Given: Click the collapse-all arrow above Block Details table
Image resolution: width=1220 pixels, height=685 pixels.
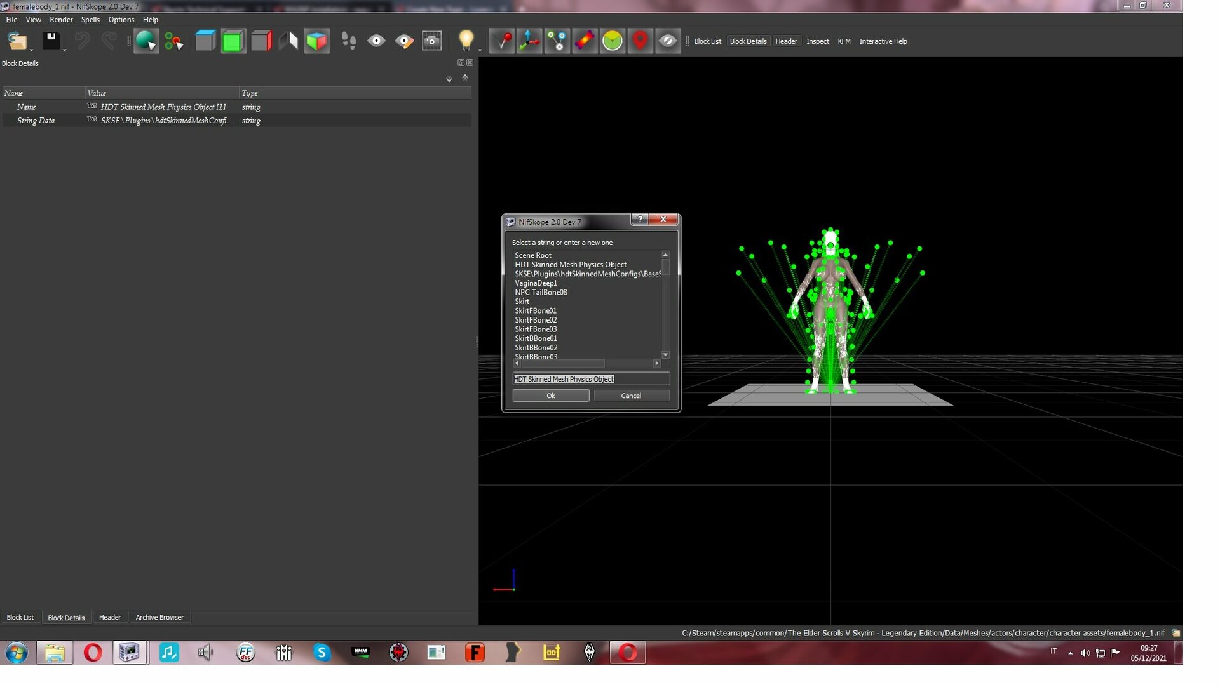Looking at the screenshot, I should 465,77.
